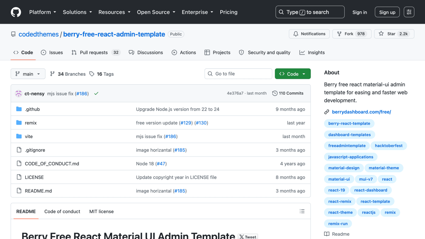Click the folder icon for .github
This screenshot has height=239, width=425.
(x=19, y=109)
